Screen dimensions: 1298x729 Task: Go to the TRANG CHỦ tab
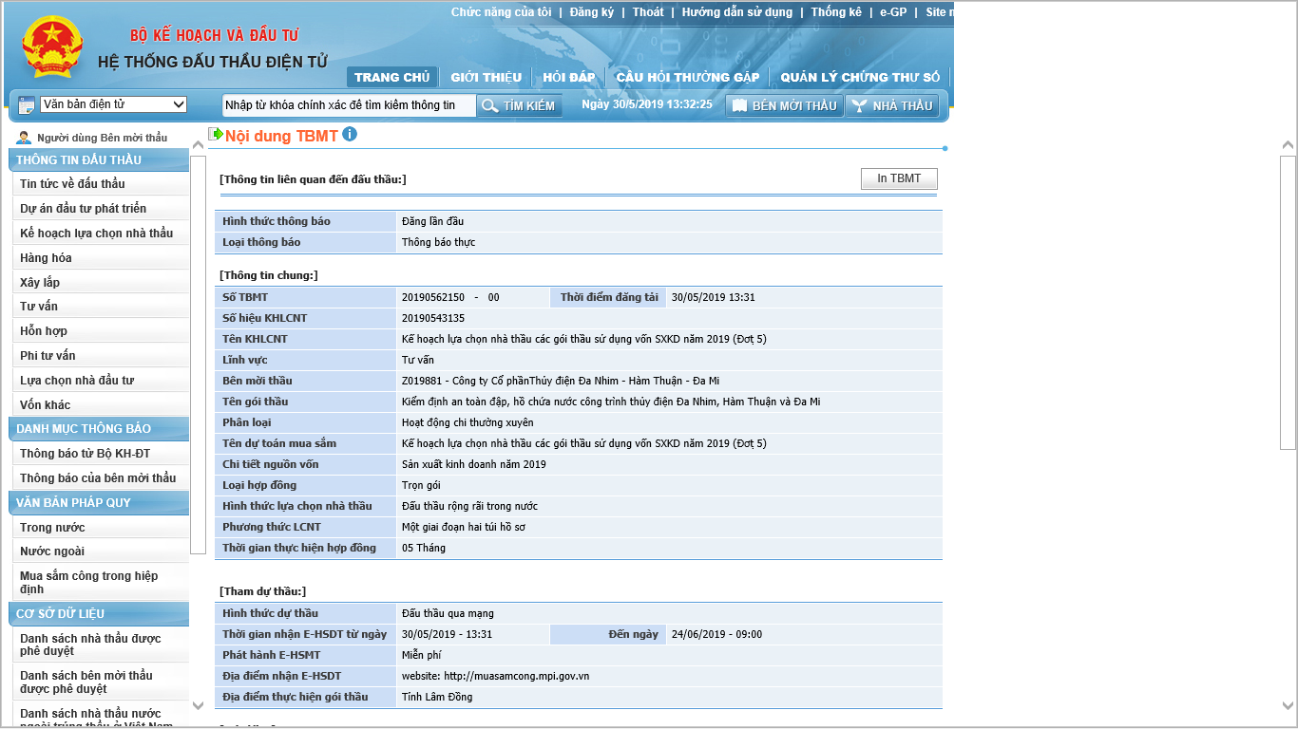(391, 77)
